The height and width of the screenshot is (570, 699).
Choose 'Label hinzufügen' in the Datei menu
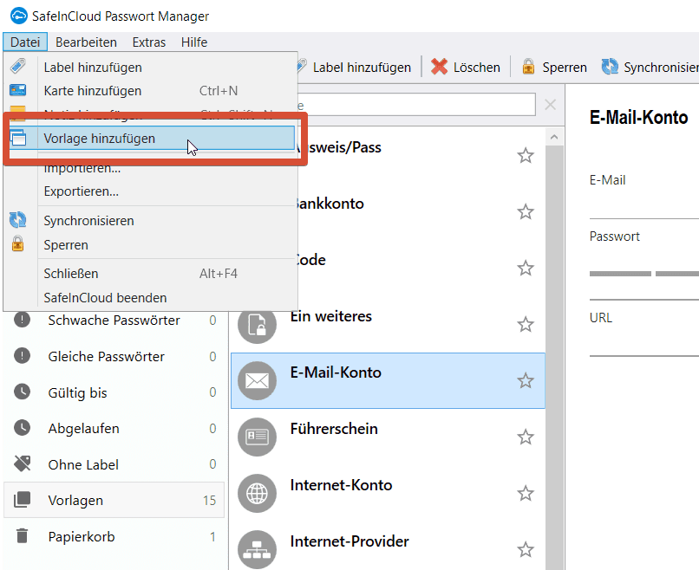(152, 68)
